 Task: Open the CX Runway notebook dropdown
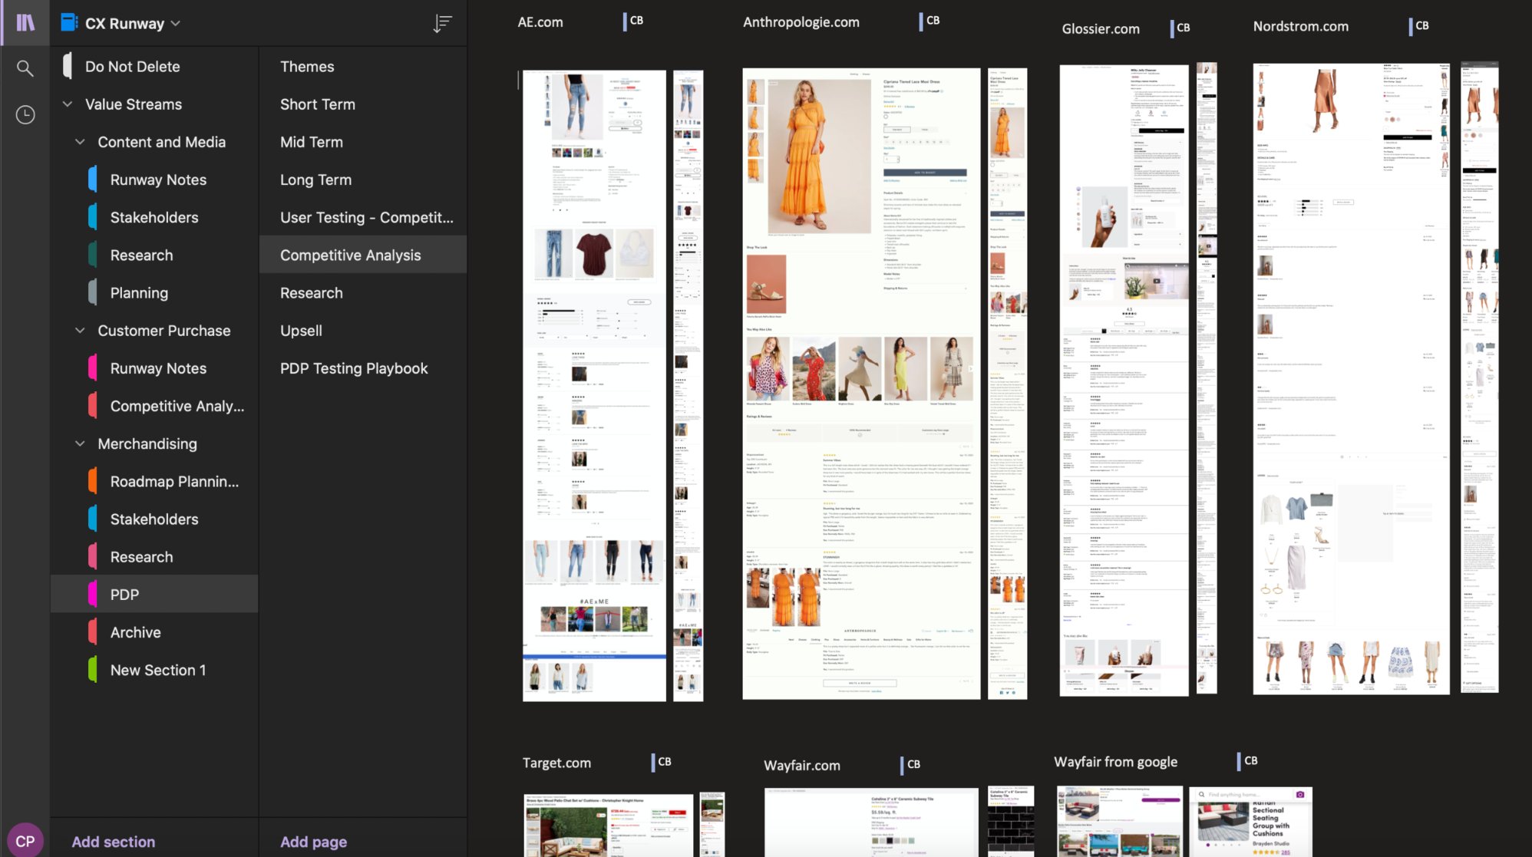coord(176,24)
